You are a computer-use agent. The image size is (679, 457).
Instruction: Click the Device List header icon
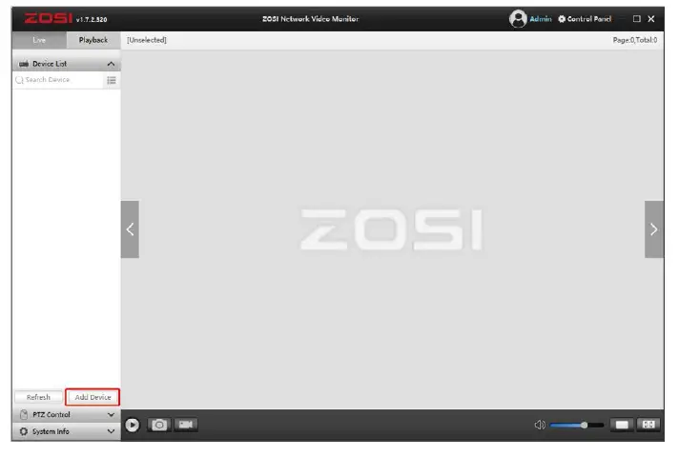pos(24,64)
